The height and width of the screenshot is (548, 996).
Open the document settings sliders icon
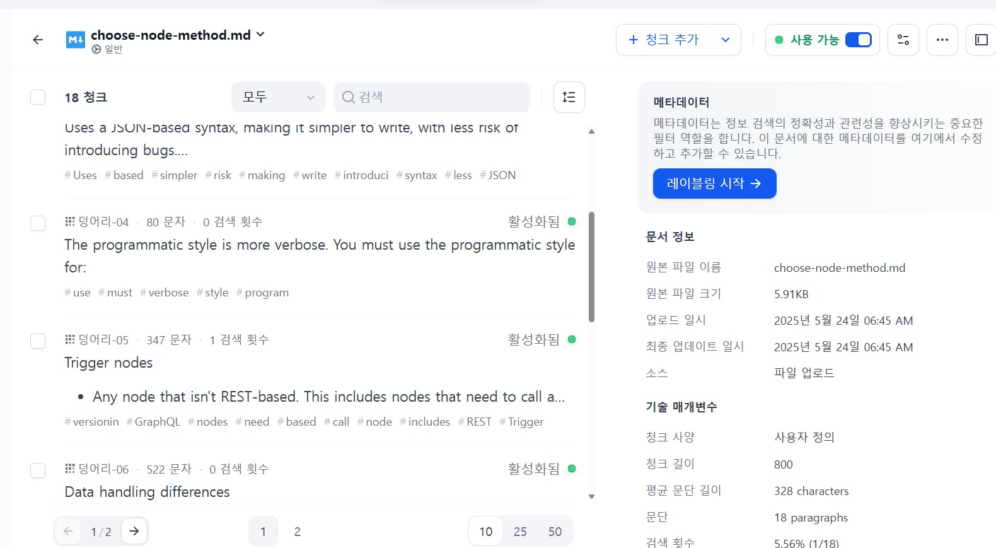click(x=903, y=40)
